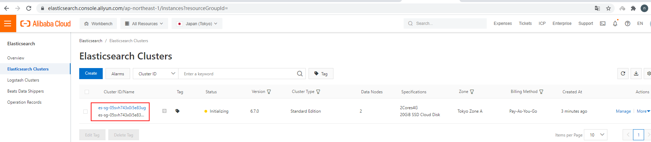651x142 pixels.
Task: Expand the More actions dropdown
Action: [x=643, y=111]
